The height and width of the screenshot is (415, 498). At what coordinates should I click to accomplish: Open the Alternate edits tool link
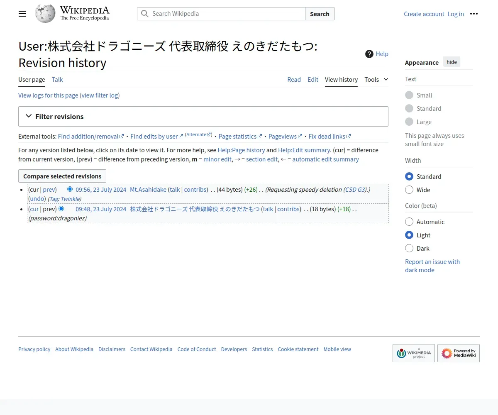tap(198, 134)
